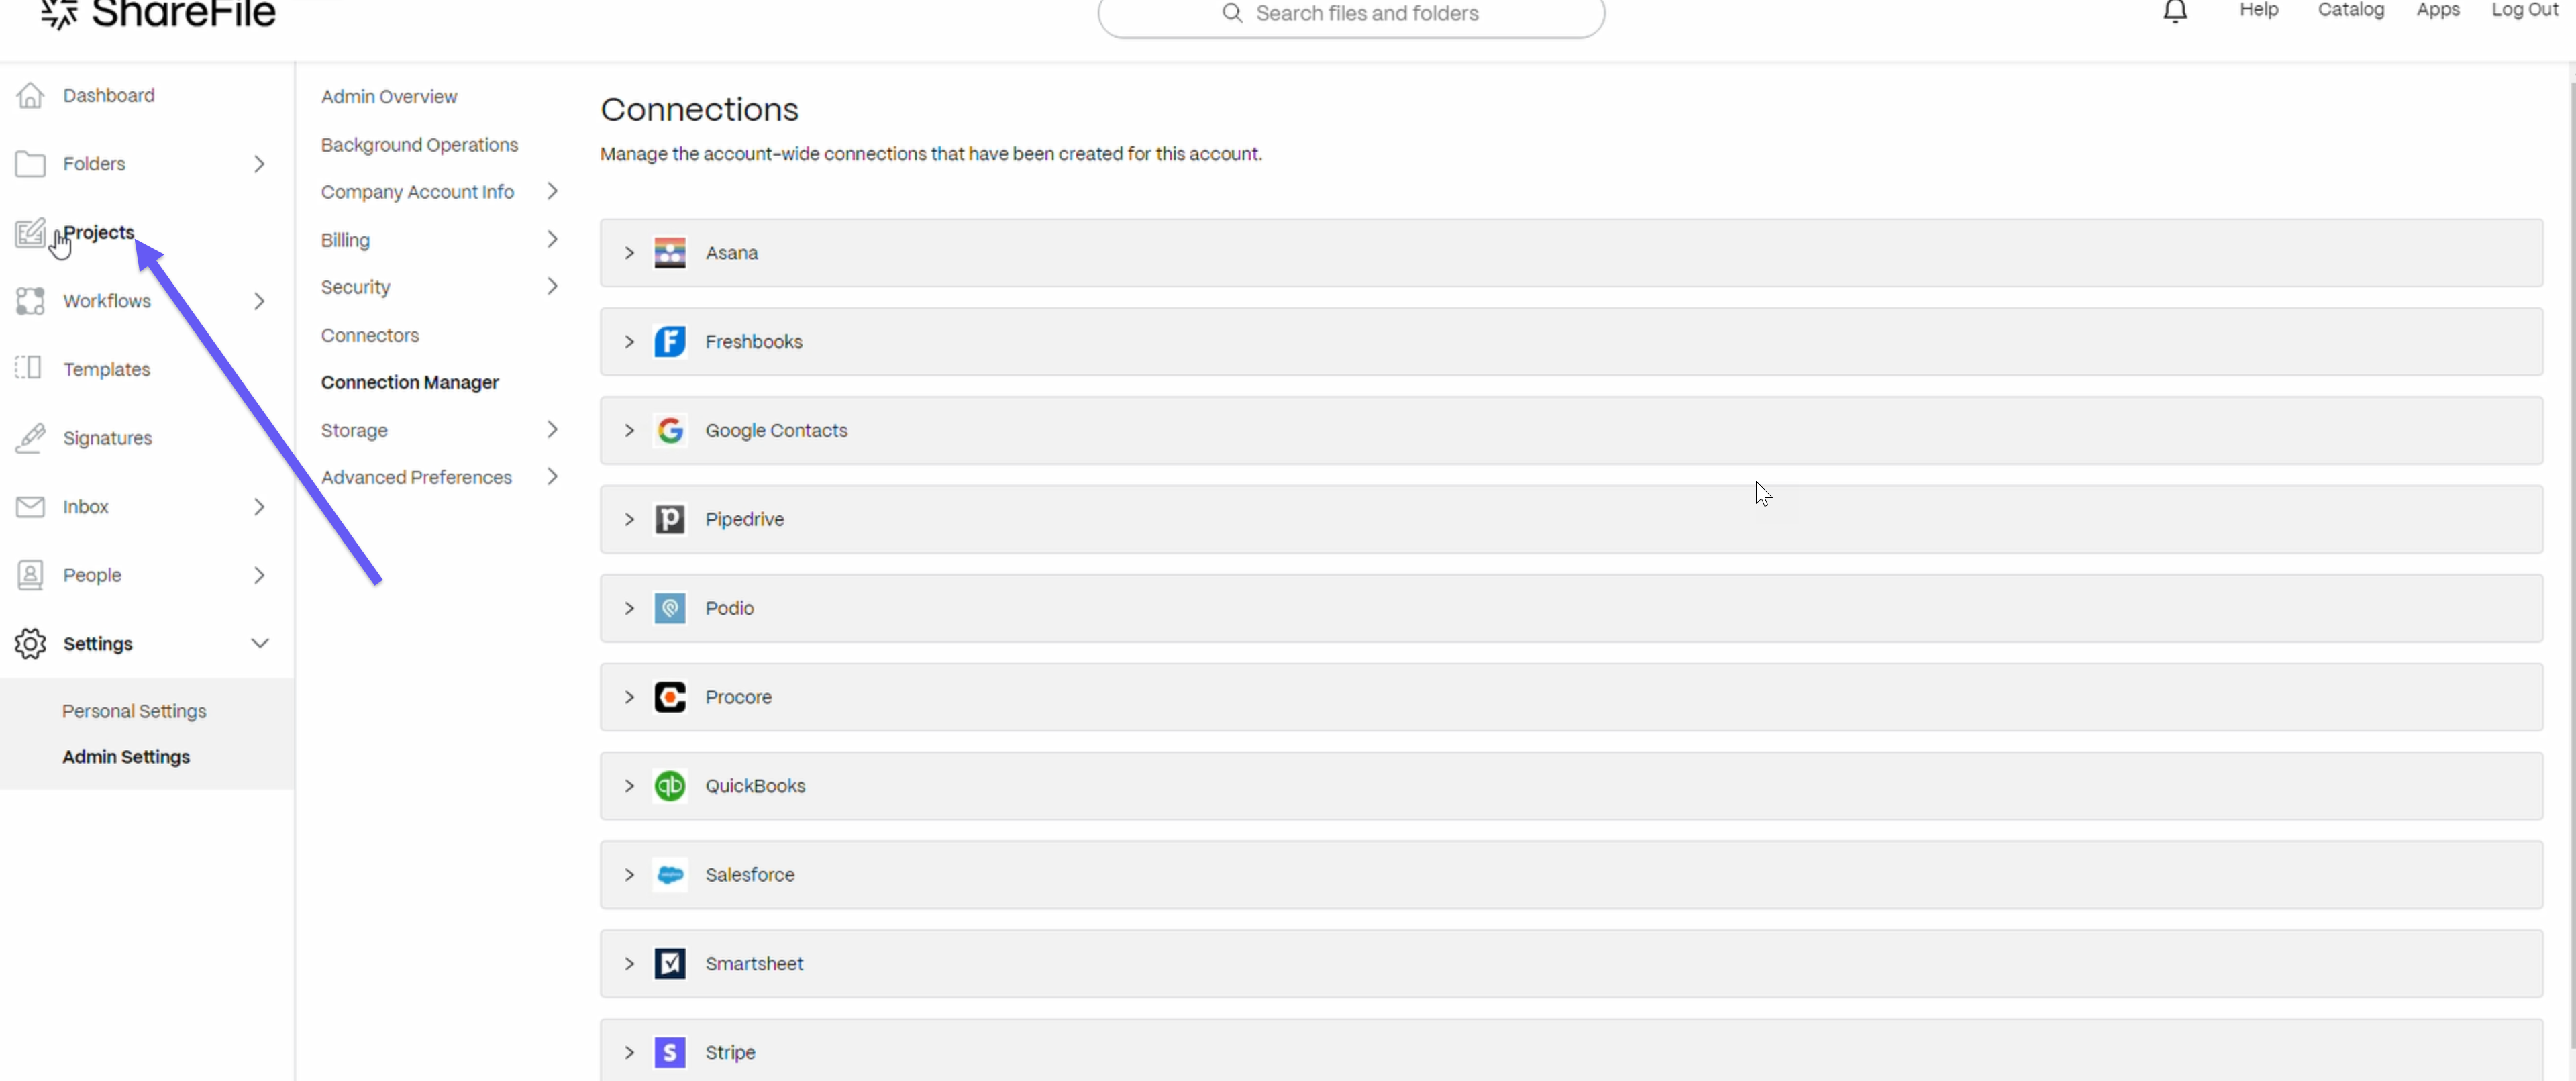2576x1081 pixels.
Task: Click the Templates sidebar label
Action: coord(107,370)
